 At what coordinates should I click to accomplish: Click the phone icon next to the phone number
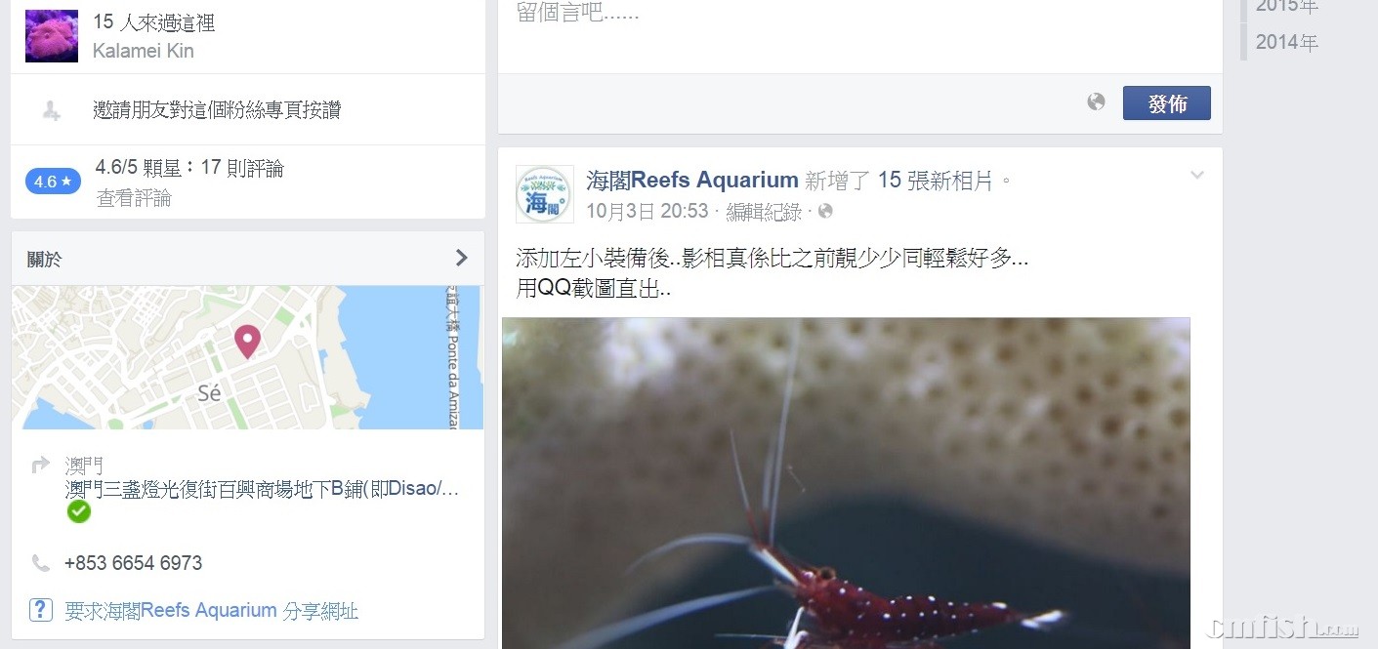41,563
